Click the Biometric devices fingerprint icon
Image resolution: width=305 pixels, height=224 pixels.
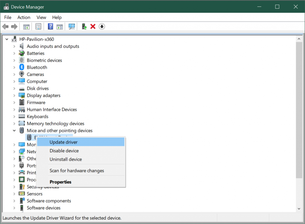tap(21, 60)
